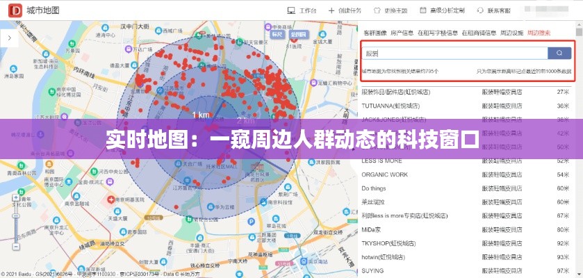Click the 更换主题 theme shirt icon

click(377, 11)
